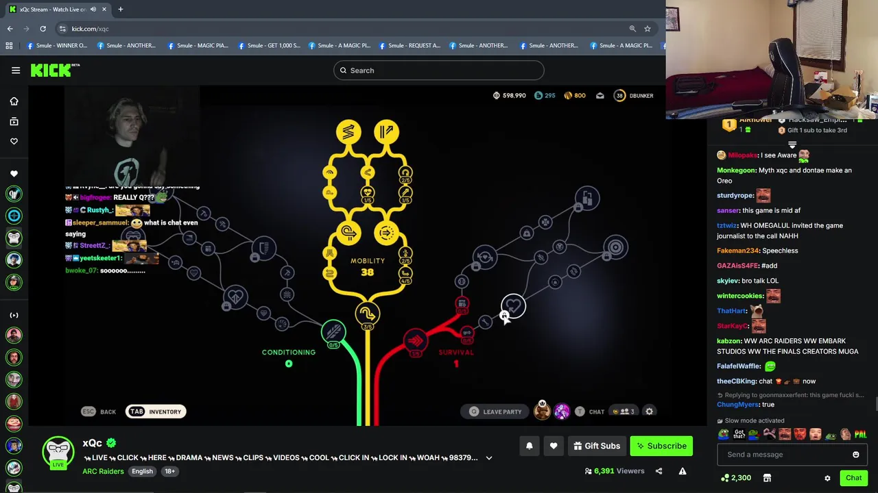
Task: Open the 'Smule - GET 1,000 S...' bookmark
Action: point(268,46)
